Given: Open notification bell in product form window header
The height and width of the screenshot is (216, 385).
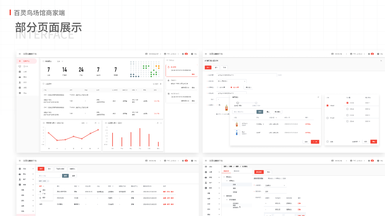Looking at the screenshot, I should click(x=369, y=54).
